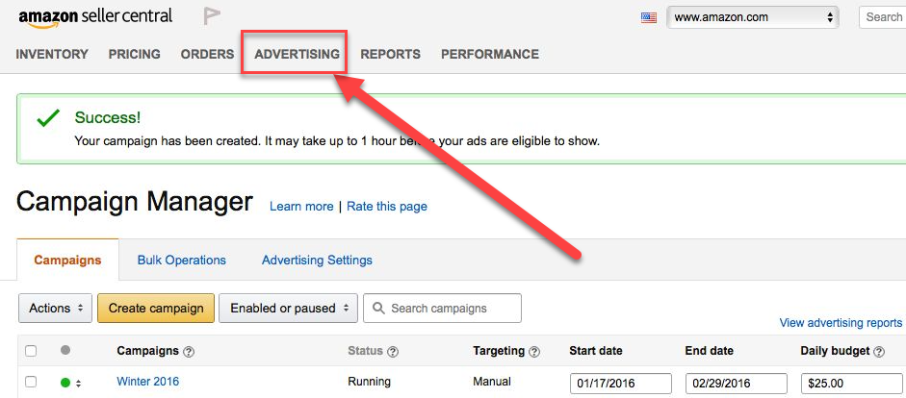This screenshot has width=906, height=398.
Task: Click the Running status text
Action: point(369,382)
